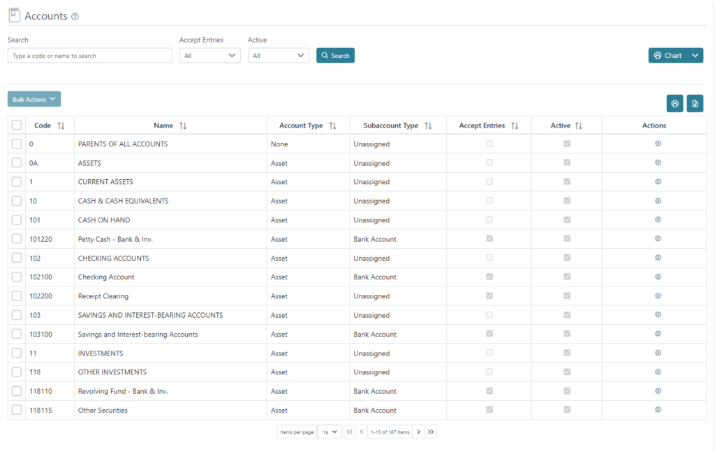Type in the code or name search field
715x451 pixels.
[89, 55]
